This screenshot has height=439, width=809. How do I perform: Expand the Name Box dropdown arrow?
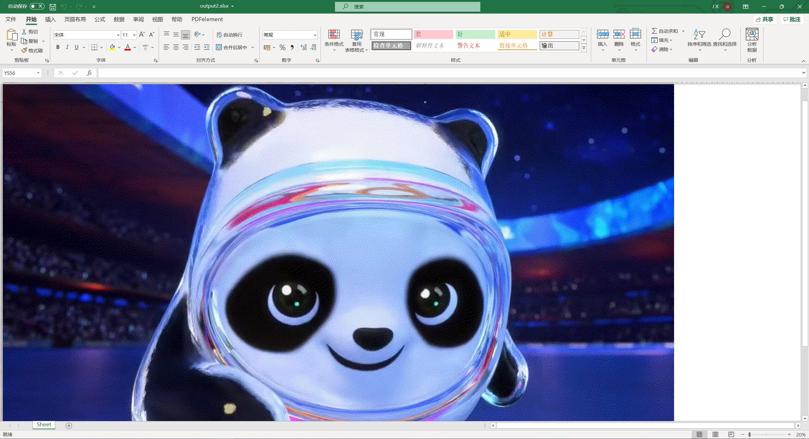tap(38, 73)
